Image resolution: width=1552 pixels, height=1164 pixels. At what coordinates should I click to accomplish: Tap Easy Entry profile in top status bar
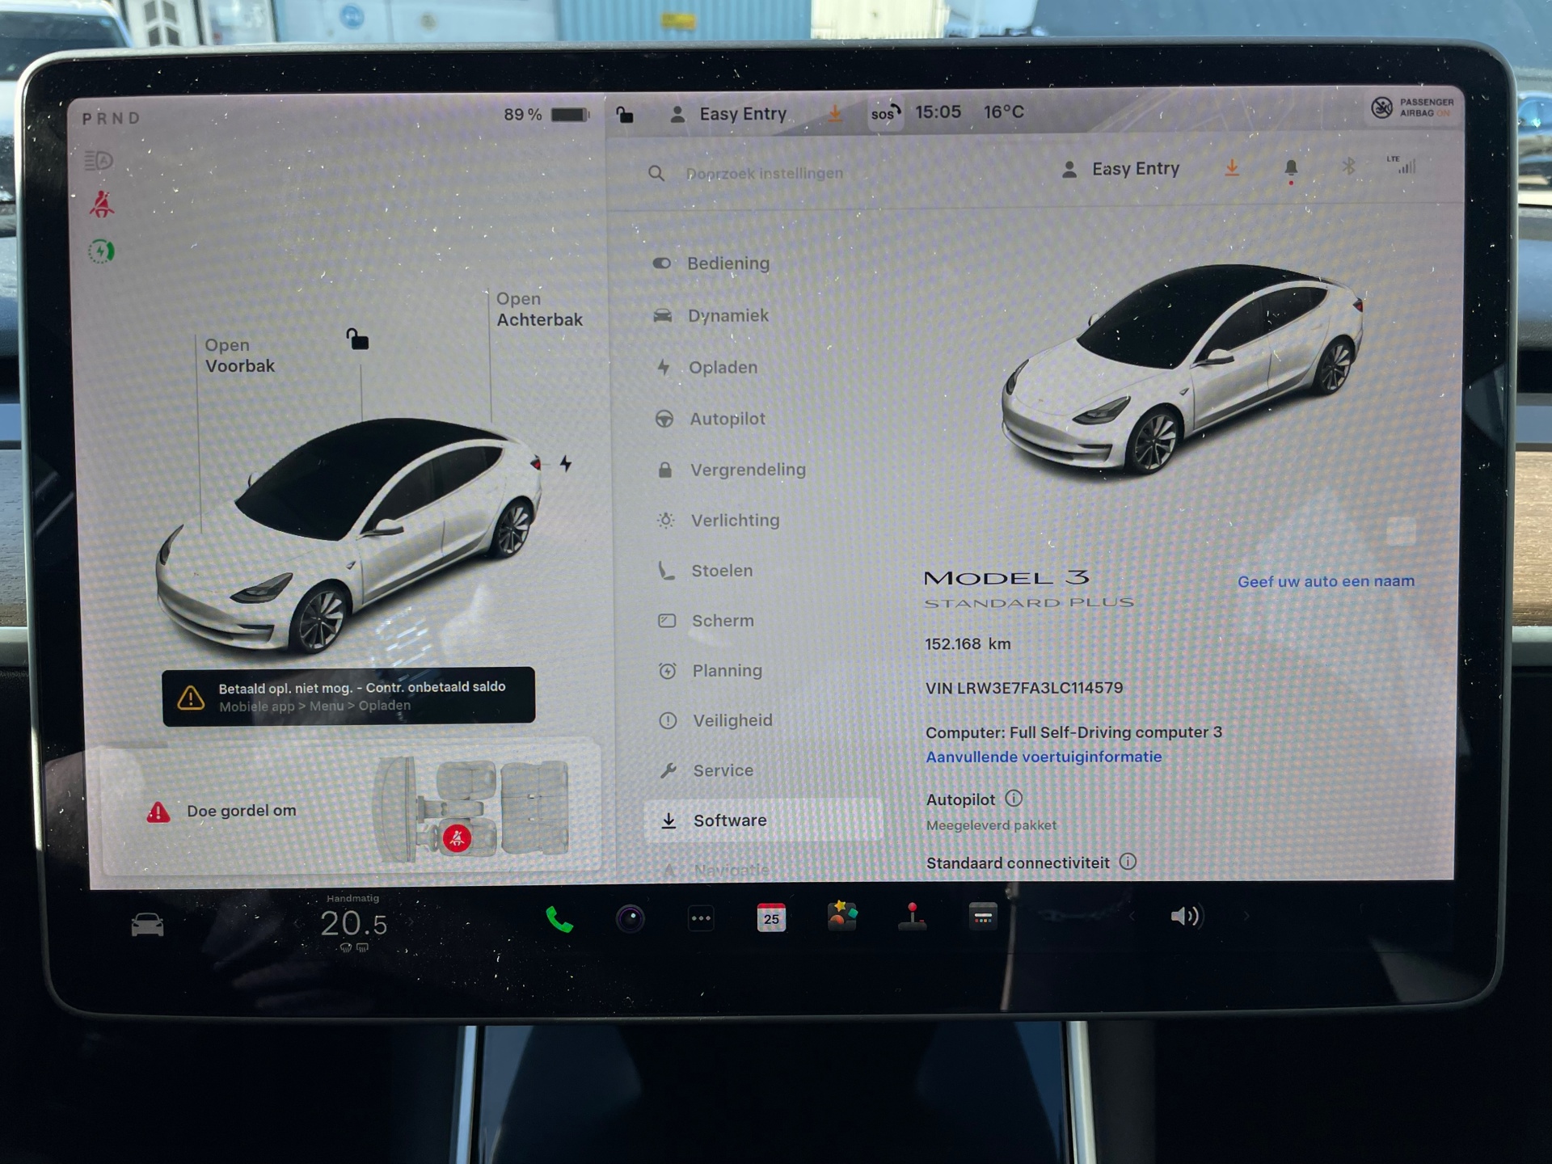click(728, 115)
